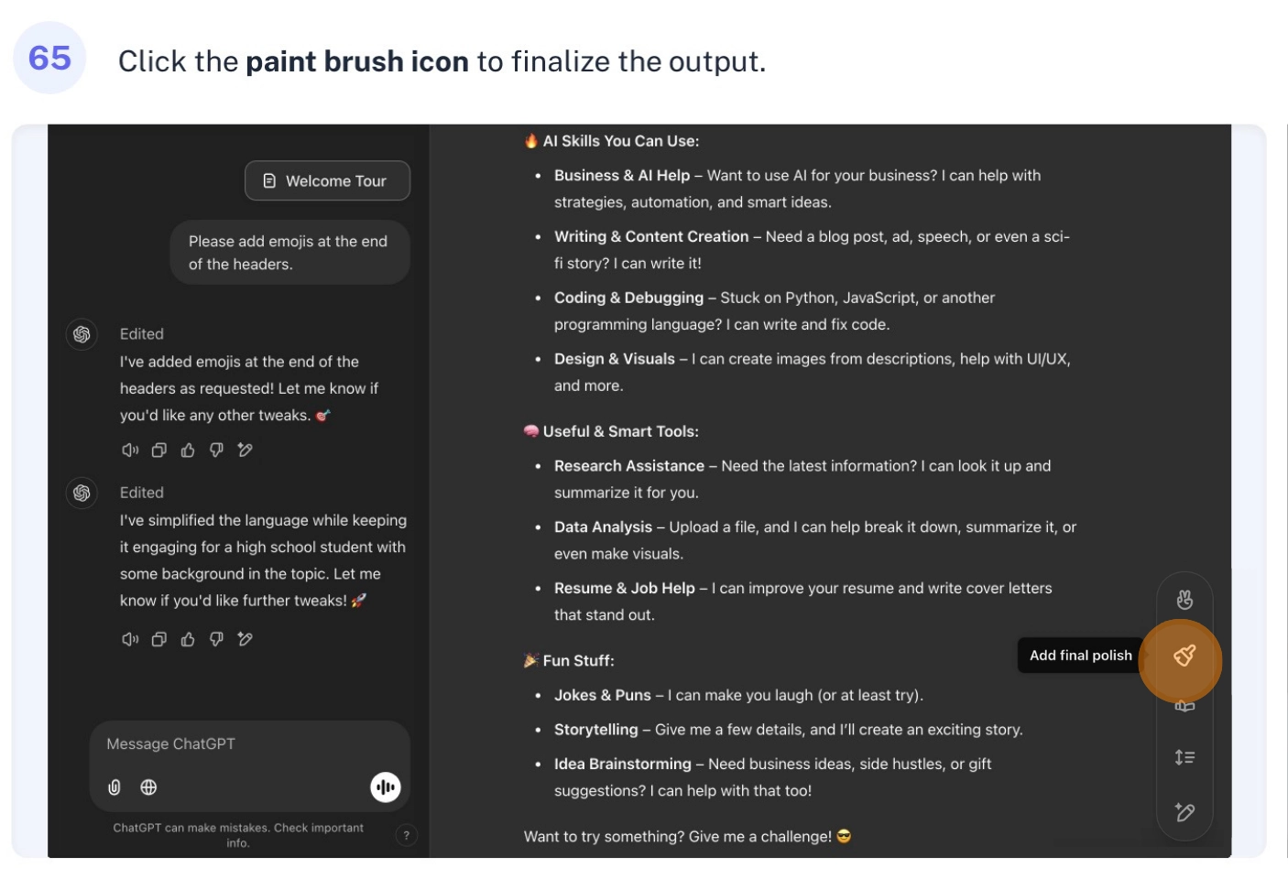
Task: Read aloud the "added emojis" reply
Action: 130,450
